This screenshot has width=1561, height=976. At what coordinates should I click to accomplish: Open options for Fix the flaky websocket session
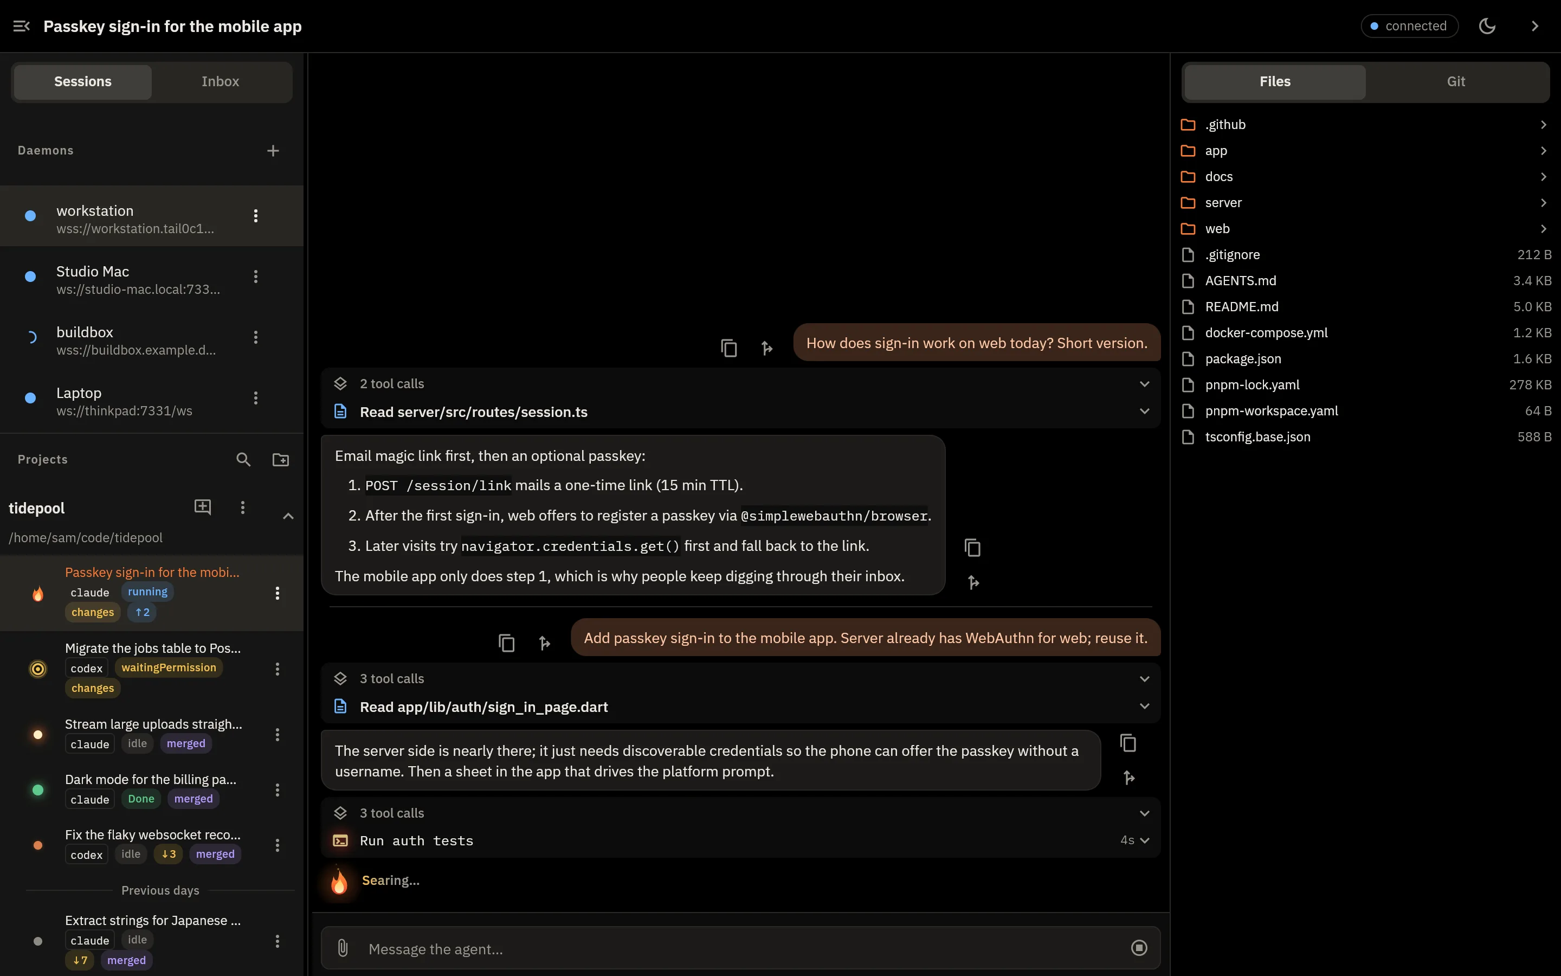tap(278, 845)
